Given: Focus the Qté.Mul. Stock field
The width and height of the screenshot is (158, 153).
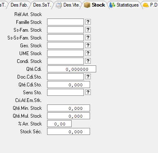Looking at the screenshot, I should click(68, 116).
